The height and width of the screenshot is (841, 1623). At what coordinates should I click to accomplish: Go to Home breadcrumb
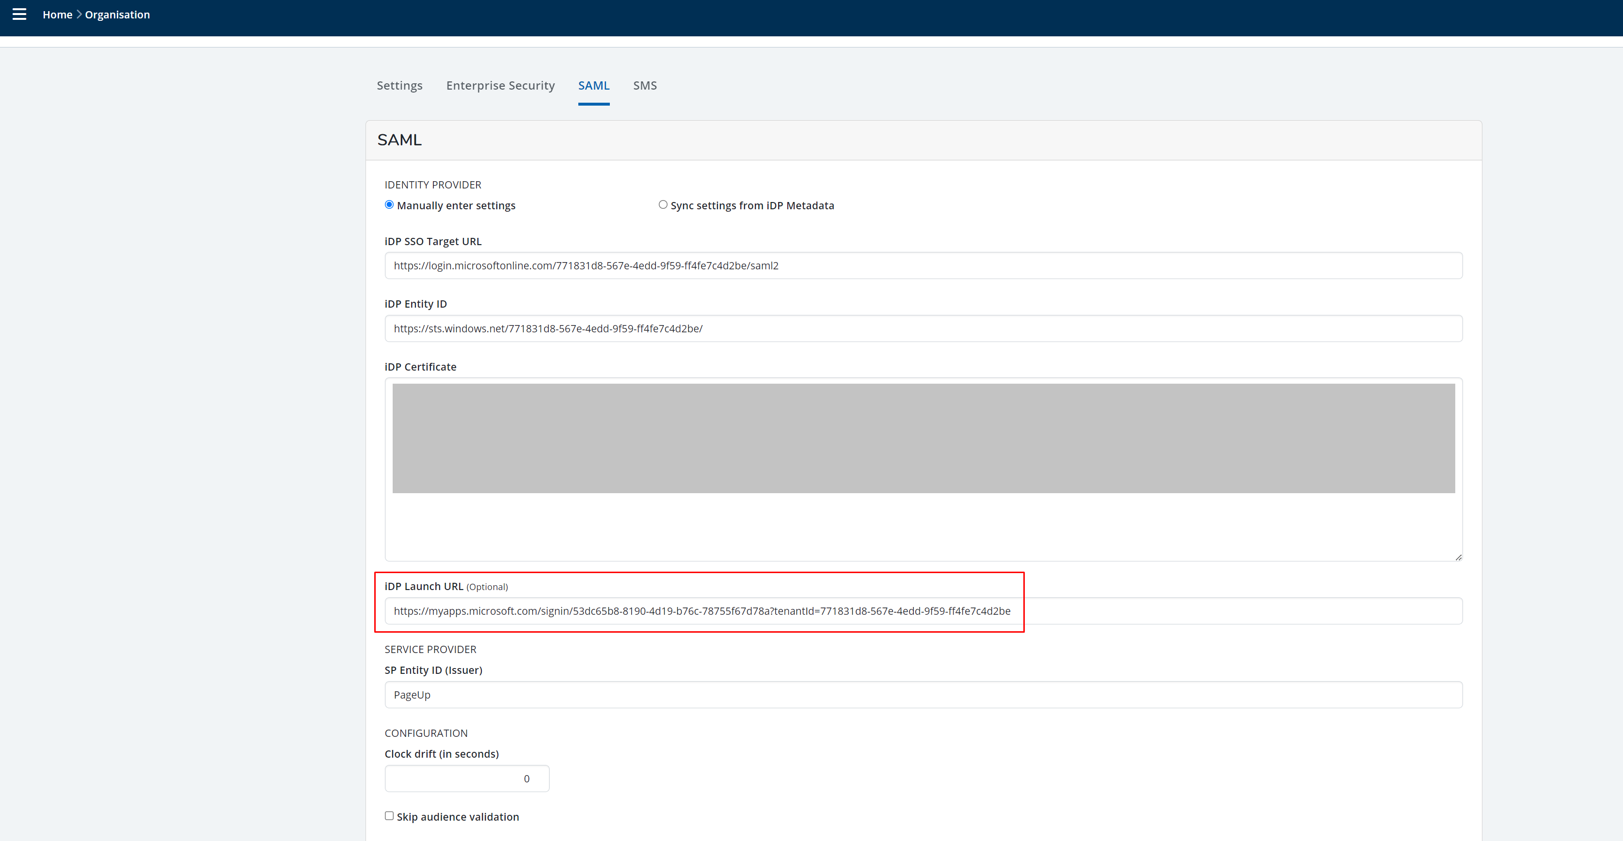(57, 15)
